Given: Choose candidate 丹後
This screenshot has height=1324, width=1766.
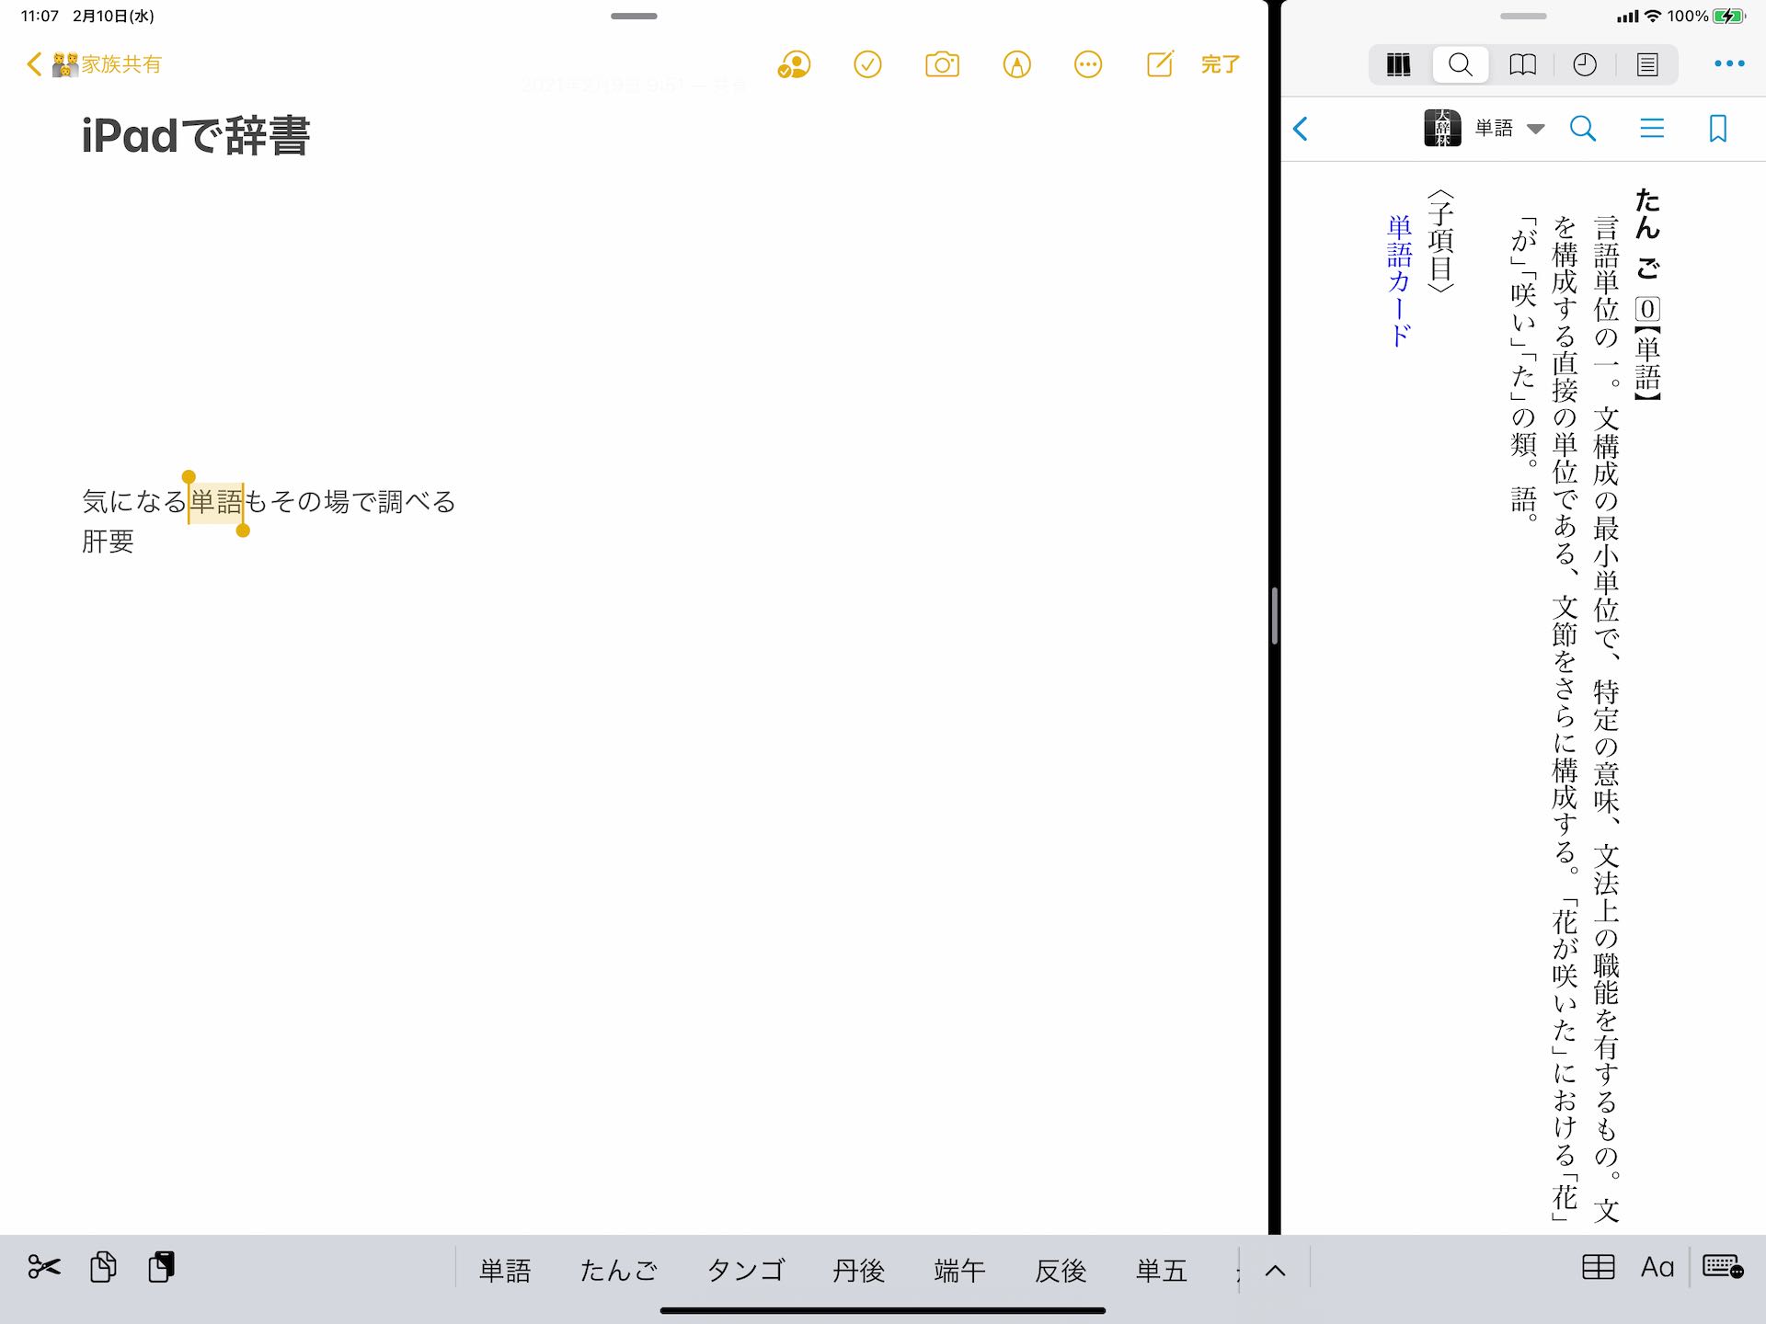Looking at the screenshot, I should [858, 1271].
